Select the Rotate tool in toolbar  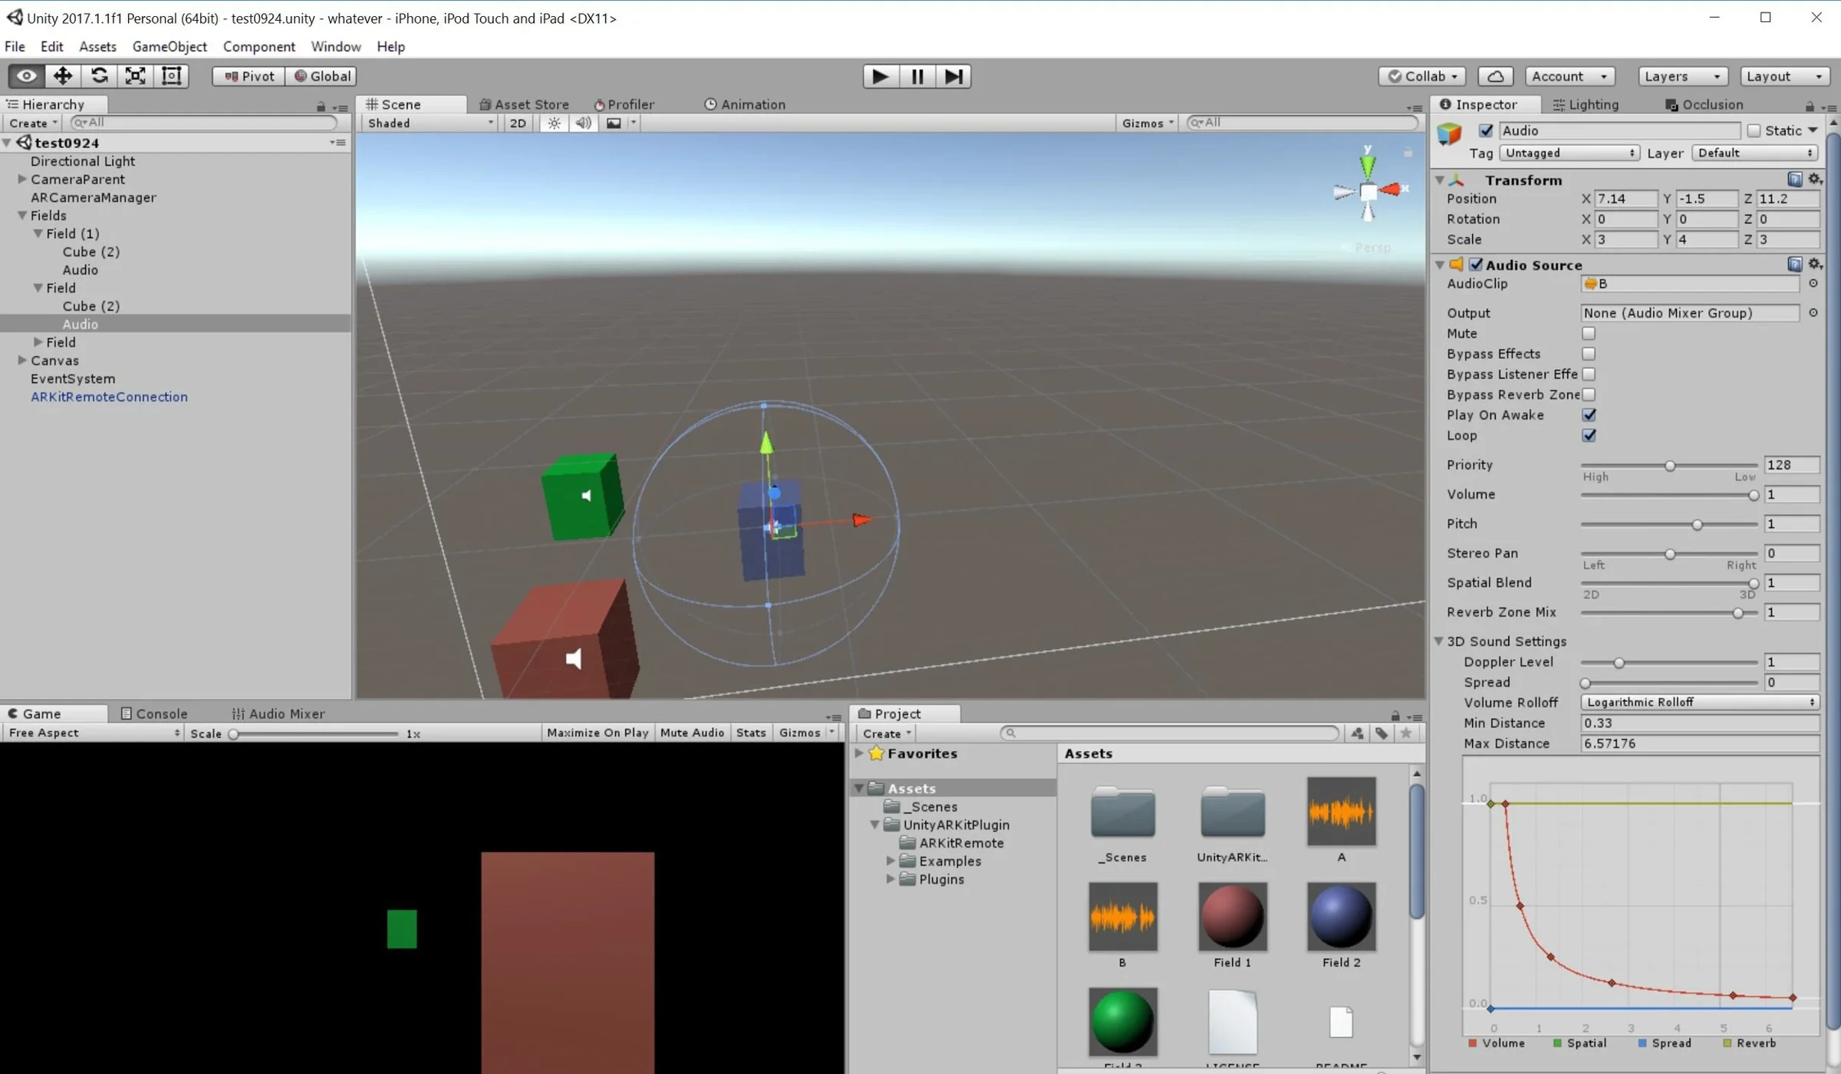tap(99, 76)
